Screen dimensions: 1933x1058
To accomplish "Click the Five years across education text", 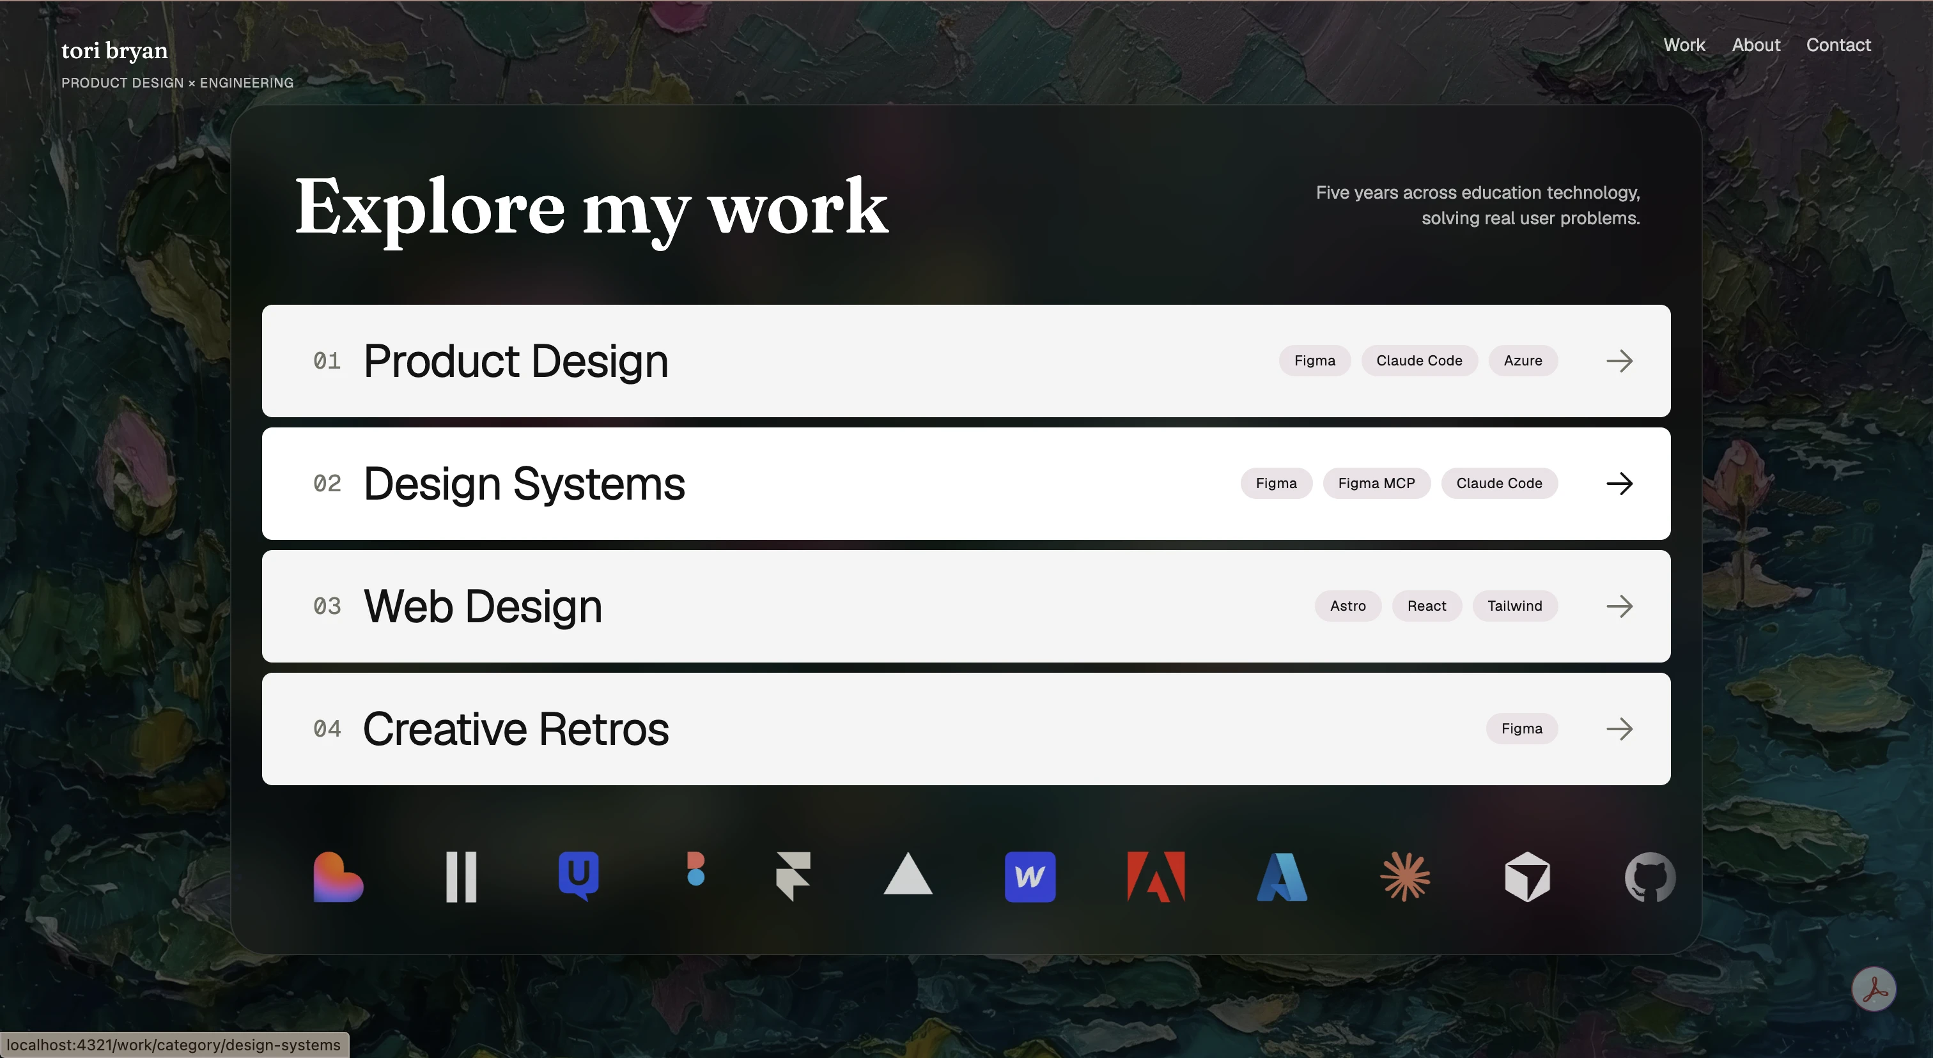I will pos(1477,206).
